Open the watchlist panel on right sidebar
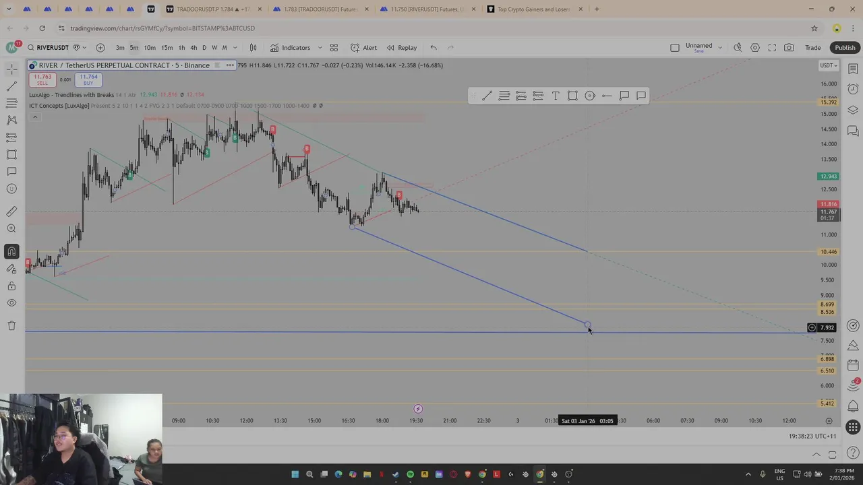 (x=853, y=69)
